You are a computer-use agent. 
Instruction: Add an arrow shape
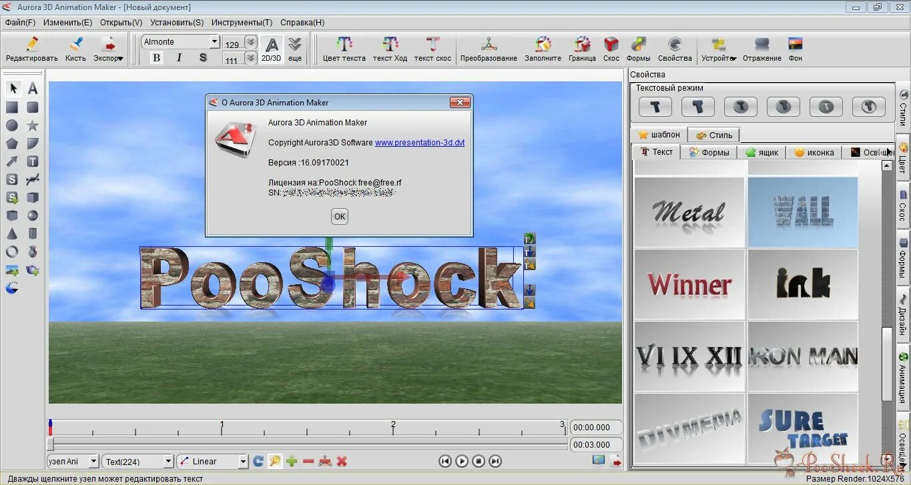[12, 161]
